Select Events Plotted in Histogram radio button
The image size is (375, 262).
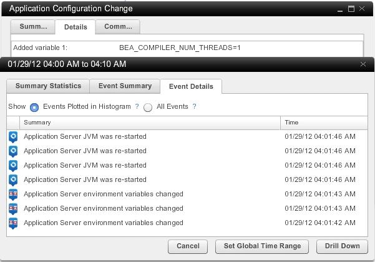(x=34, y=108)
